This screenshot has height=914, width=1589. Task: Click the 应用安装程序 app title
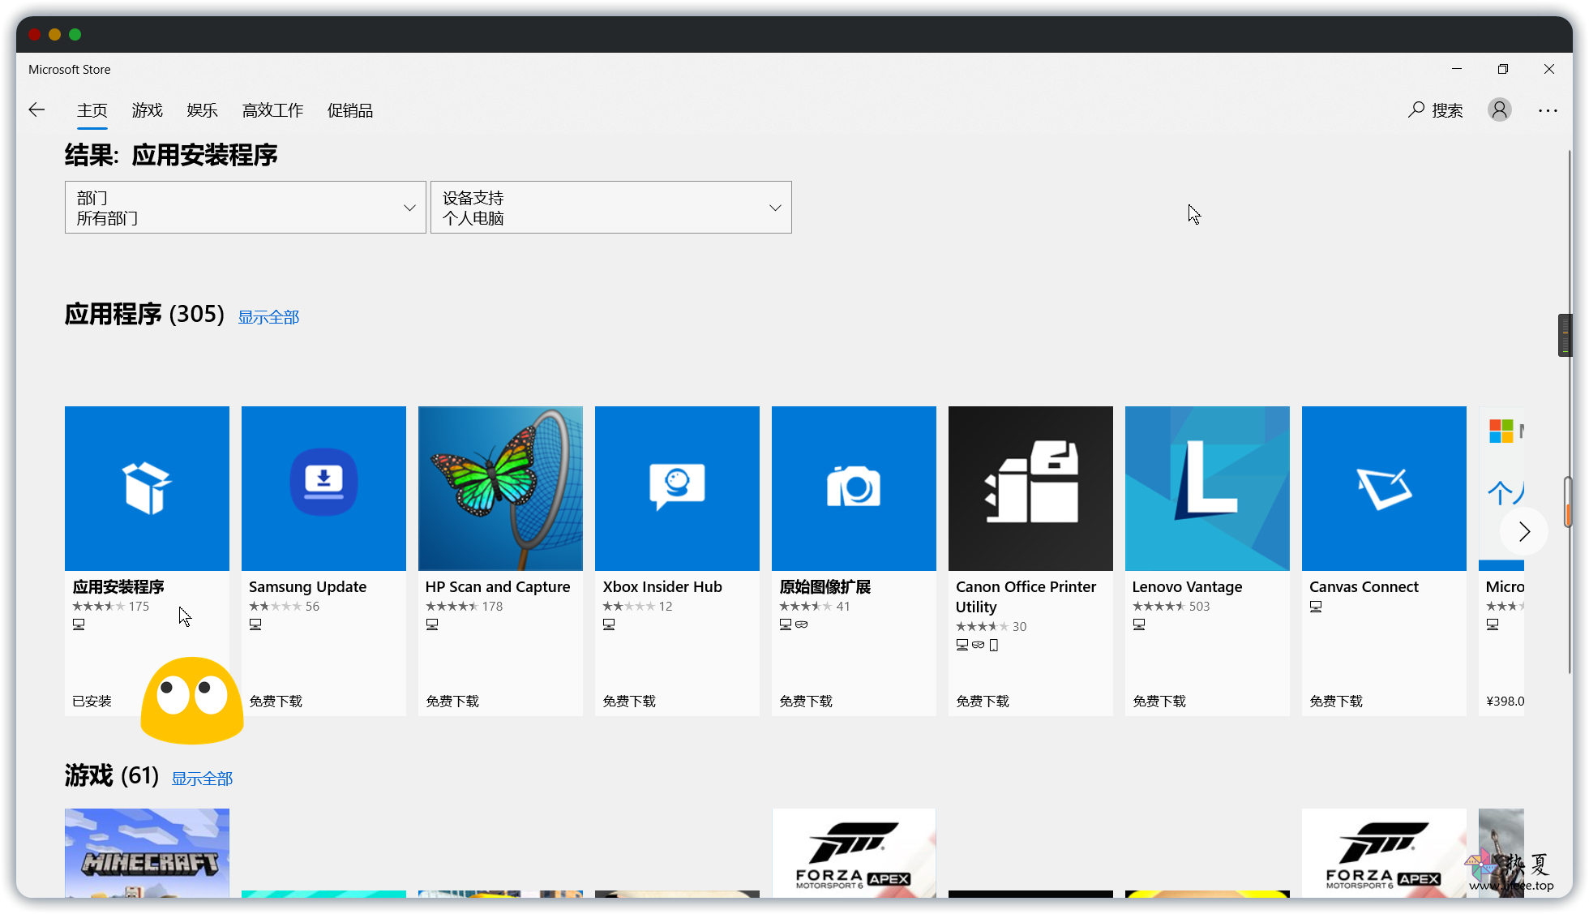tap(118, 586)
